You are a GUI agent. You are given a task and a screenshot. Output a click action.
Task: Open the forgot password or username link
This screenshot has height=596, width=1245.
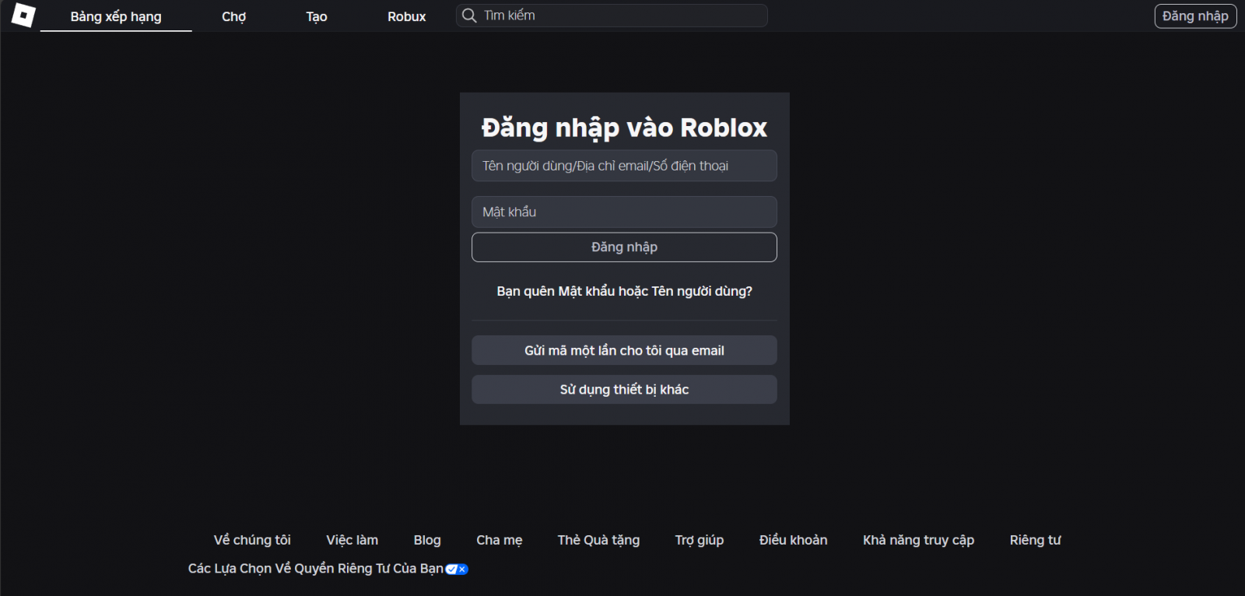point(624,291)
